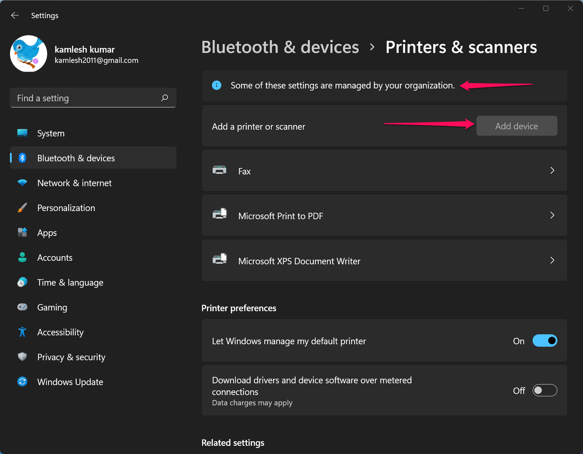Expand the Fax entry chevron
The height and width of the screenshot is (454, 583).
552,171
